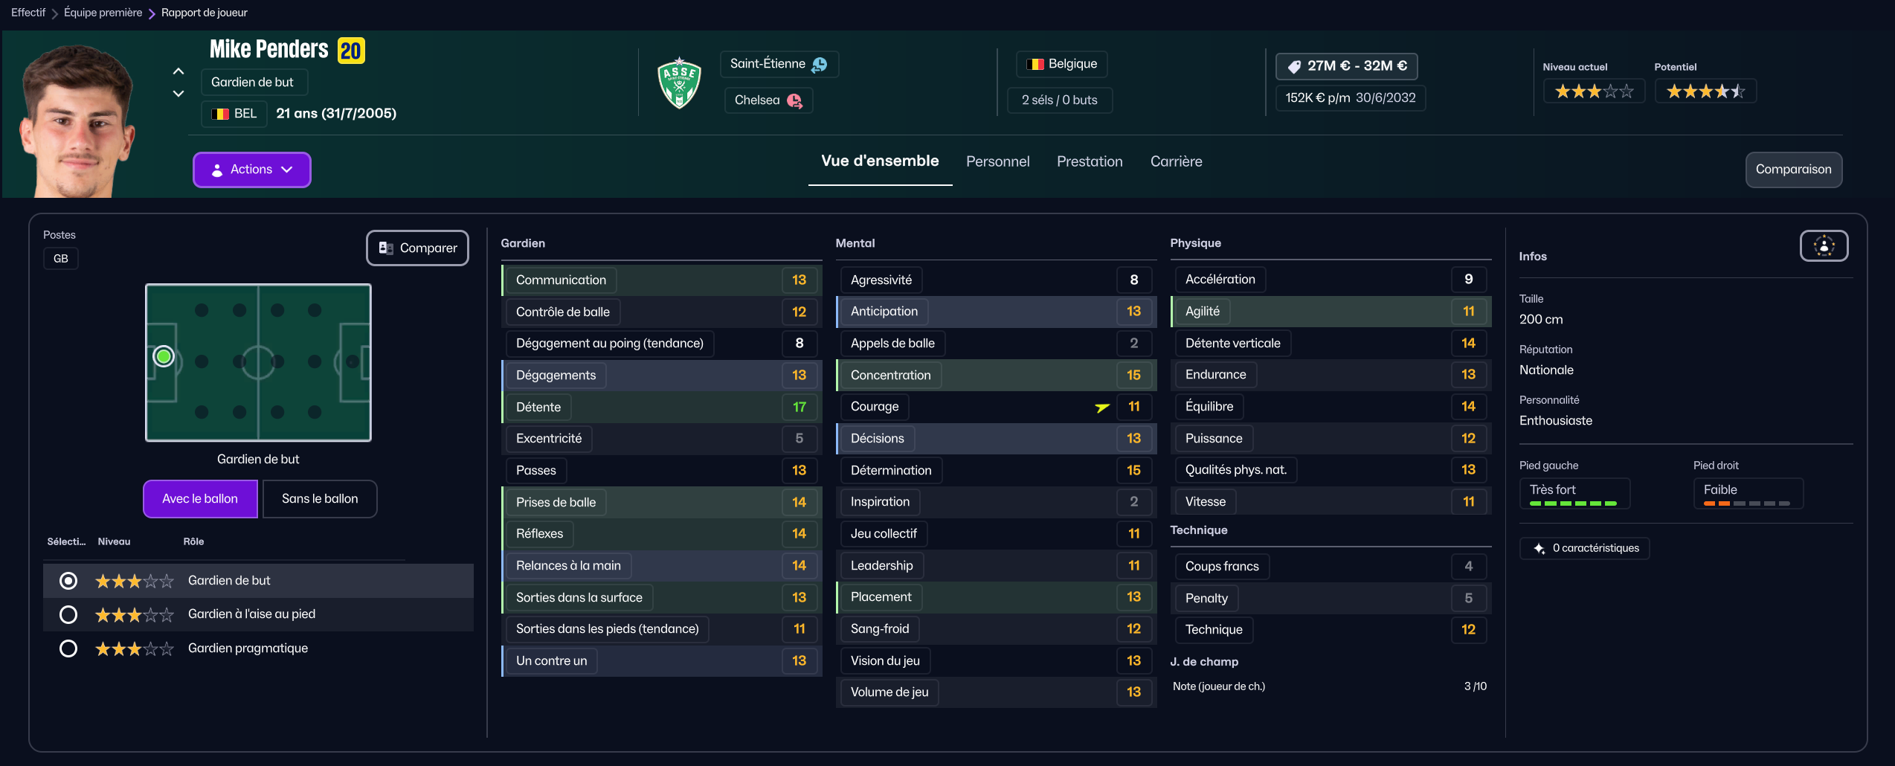
Task: Click the price tag transfer value icon
Action: (x=1294, y=67)
